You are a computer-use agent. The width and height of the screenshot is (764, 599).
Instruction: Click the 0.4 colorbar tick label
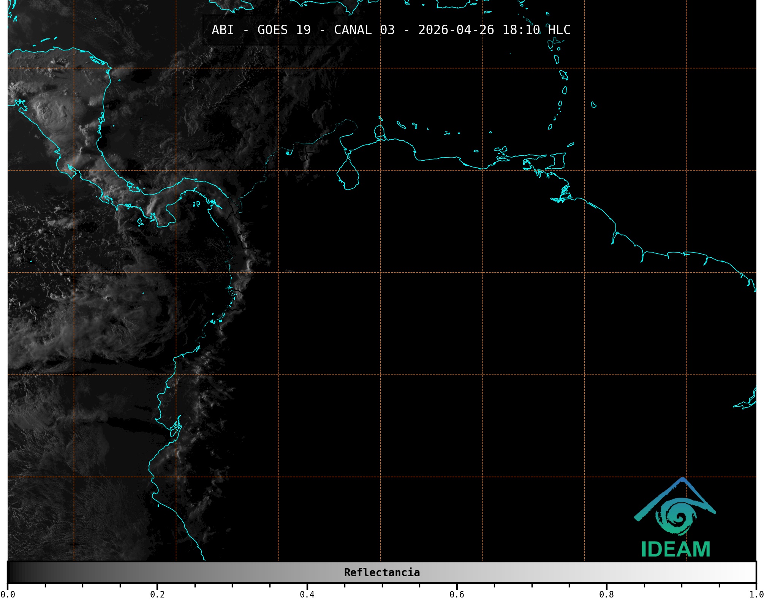tap(307, 594)
